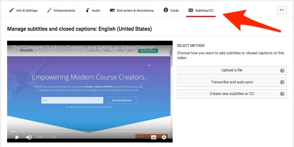Click the Cards info circle icon
The height and width of the screenshot is (147, 294).
(166, 10)
